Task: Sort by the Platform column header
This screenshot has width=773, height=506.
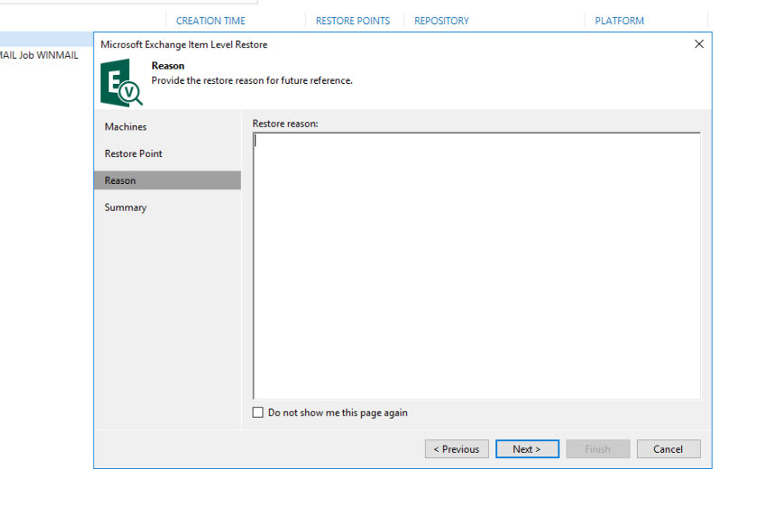Action: [619, 21]
